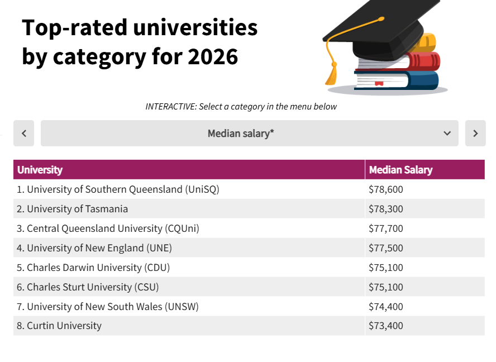
Task: Click the $73,400 salary cell
Action: [x=386, y=326]
